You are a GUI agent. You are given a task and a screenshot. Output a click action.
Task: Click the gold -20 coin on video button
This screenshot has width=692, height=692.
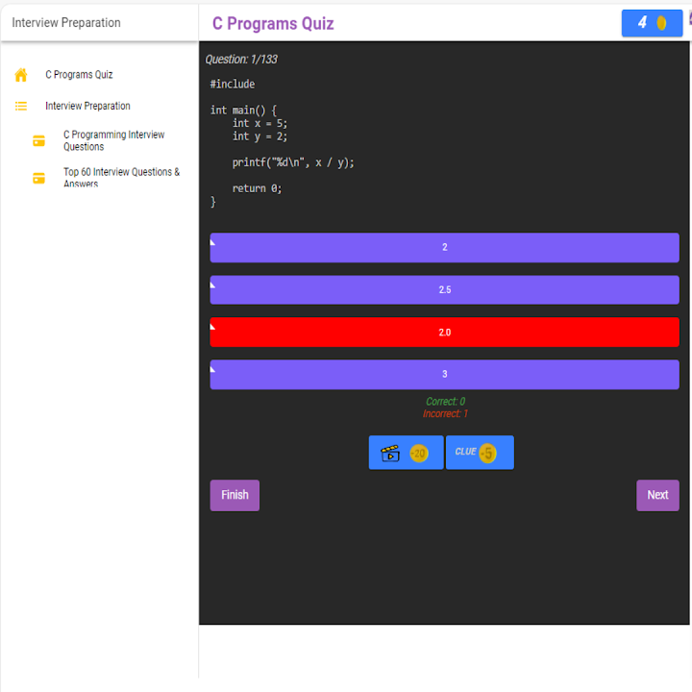(419, 454)
